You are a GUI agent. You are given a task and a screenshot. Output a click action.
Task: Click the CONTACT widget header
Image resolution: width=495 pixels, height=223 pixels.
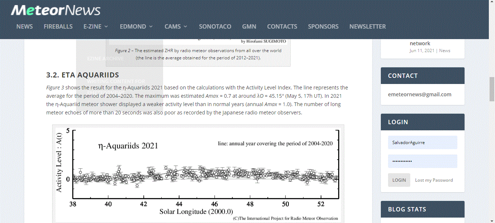(423, 76)
